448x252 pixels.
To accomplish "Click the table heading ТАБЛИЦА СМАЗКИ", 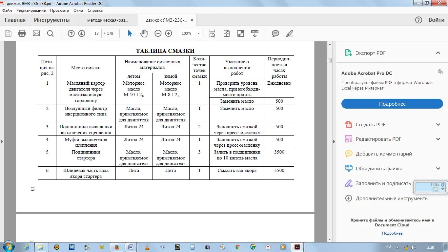I will (165, 51).
